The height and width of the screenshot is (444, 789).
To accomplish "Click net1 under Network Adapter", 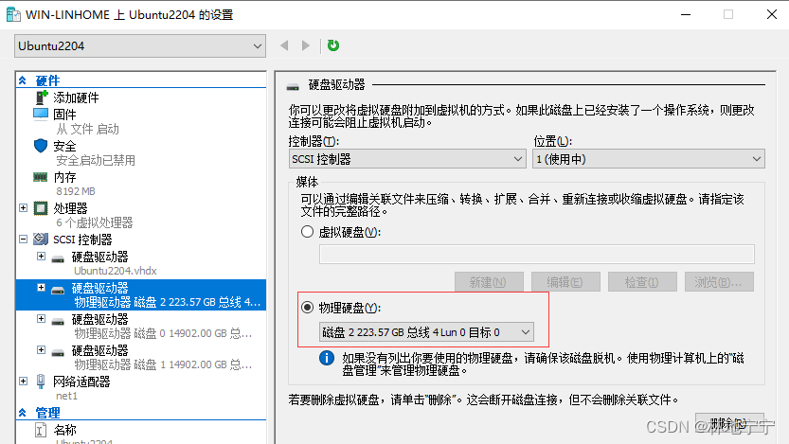I will [66, 397].
